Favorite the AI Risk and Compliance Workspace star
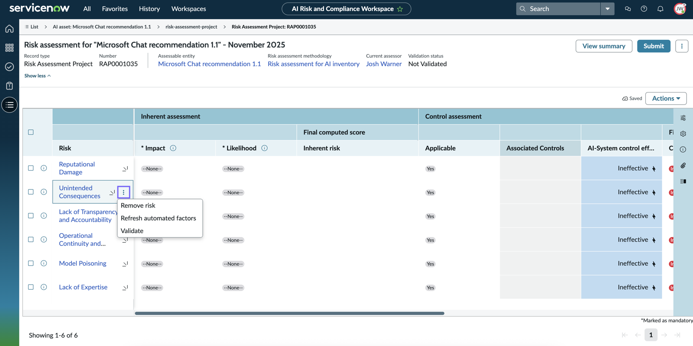693x346 pixels. click(400, 9)
